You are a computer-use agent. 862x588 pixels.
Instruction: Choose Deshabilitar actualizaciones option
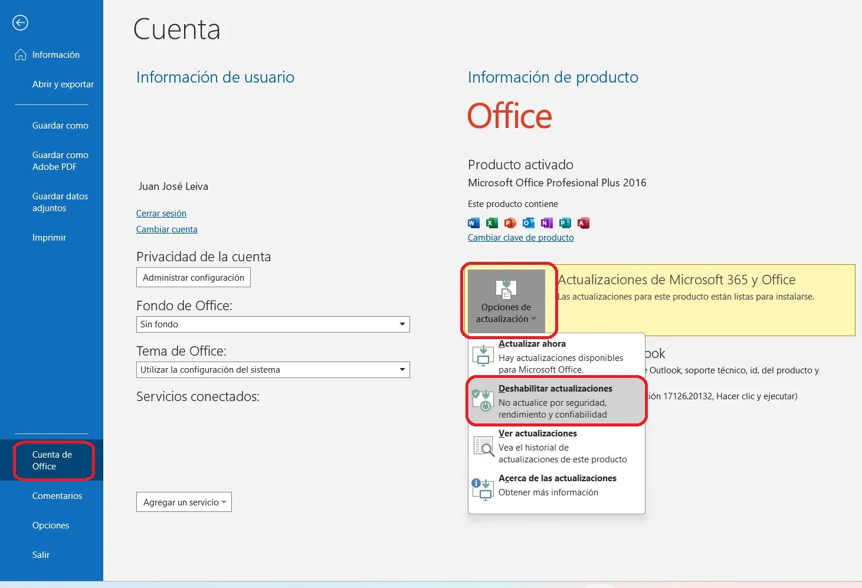(556, 401)
